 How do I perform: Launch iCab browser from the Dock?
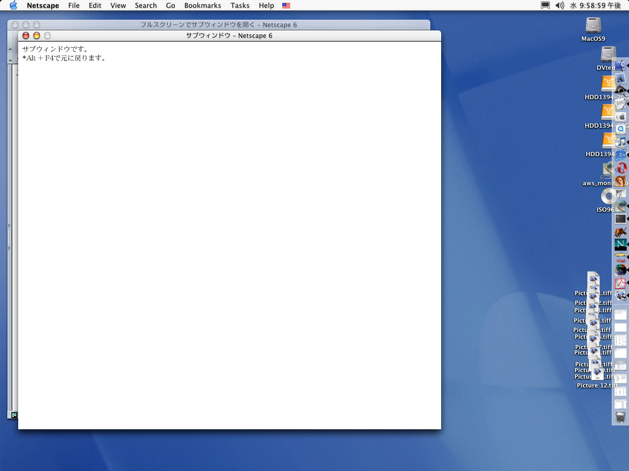pyautogui.click(x=621, y=257)
